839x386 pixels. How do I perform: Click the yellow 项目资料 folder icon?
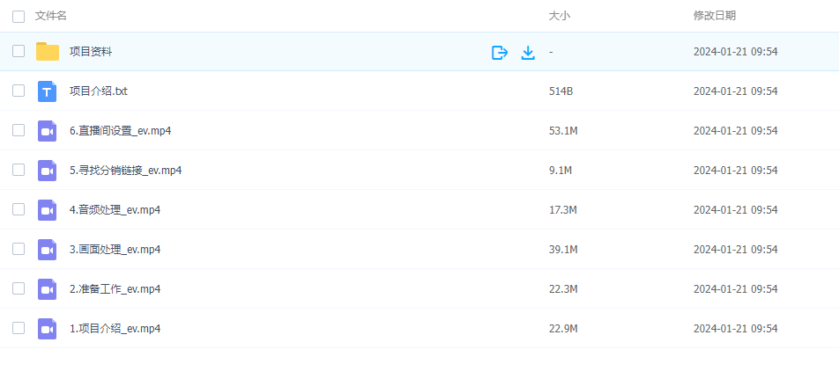pos(48,52)
